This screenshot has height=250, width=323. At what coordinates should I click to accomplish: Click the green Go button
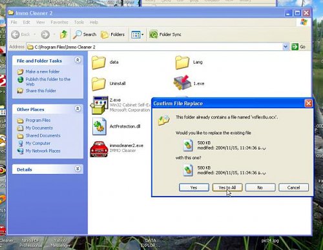coord(298,47)
